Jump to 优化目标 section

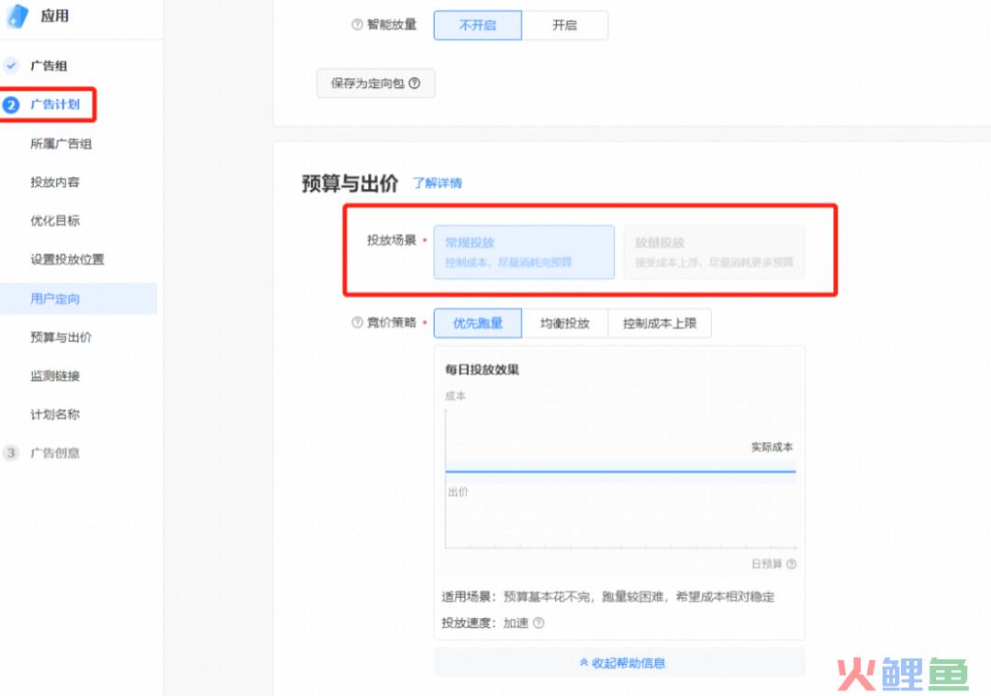(x=55, y=221)
